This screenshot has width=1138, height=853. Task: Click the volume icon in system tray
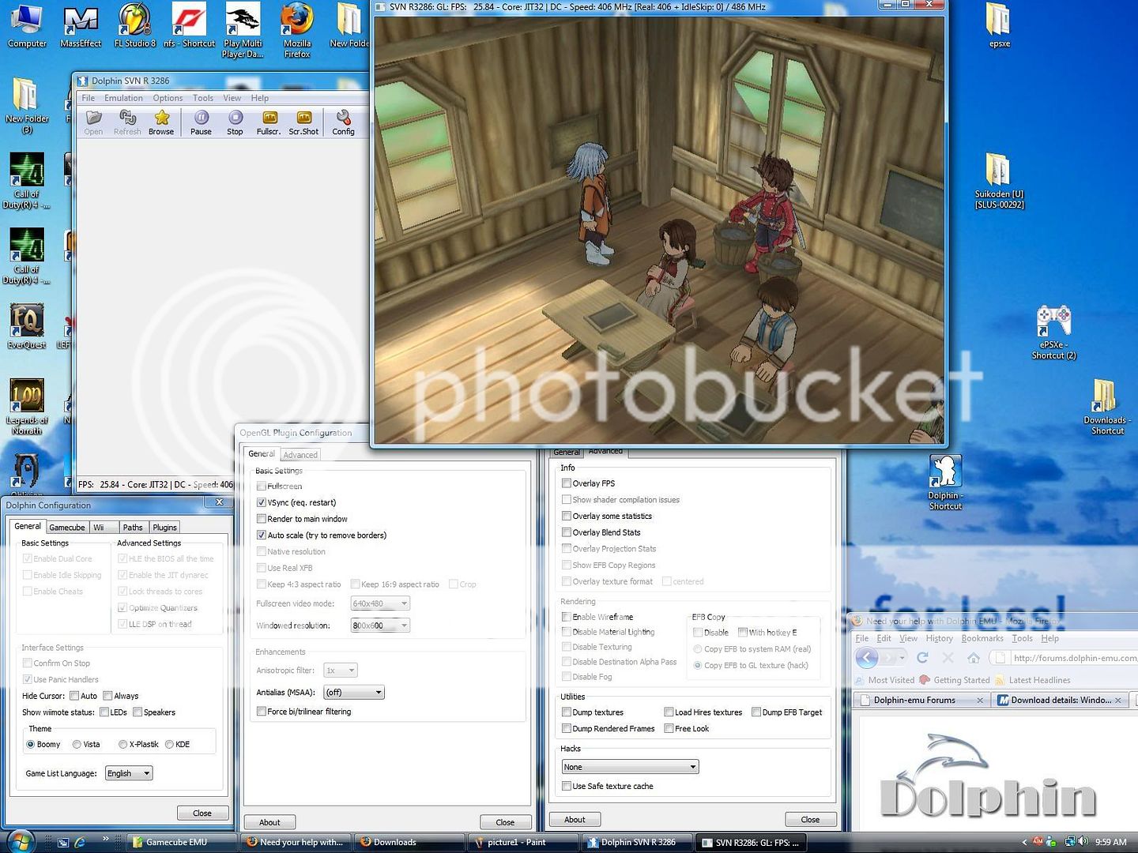coord(1083,842)
